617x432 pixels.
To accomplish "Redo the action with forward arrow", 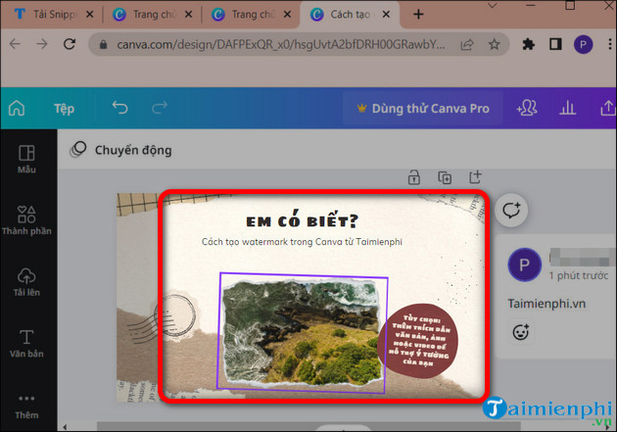I will pos(160,108).
